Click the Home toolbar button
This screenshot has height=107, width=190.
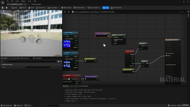point(31,8)
